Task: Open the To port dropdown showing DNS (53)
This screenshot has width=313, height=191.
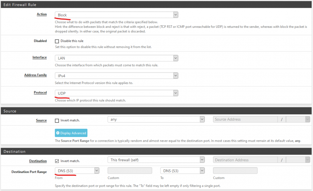Action: click(182, 171)
